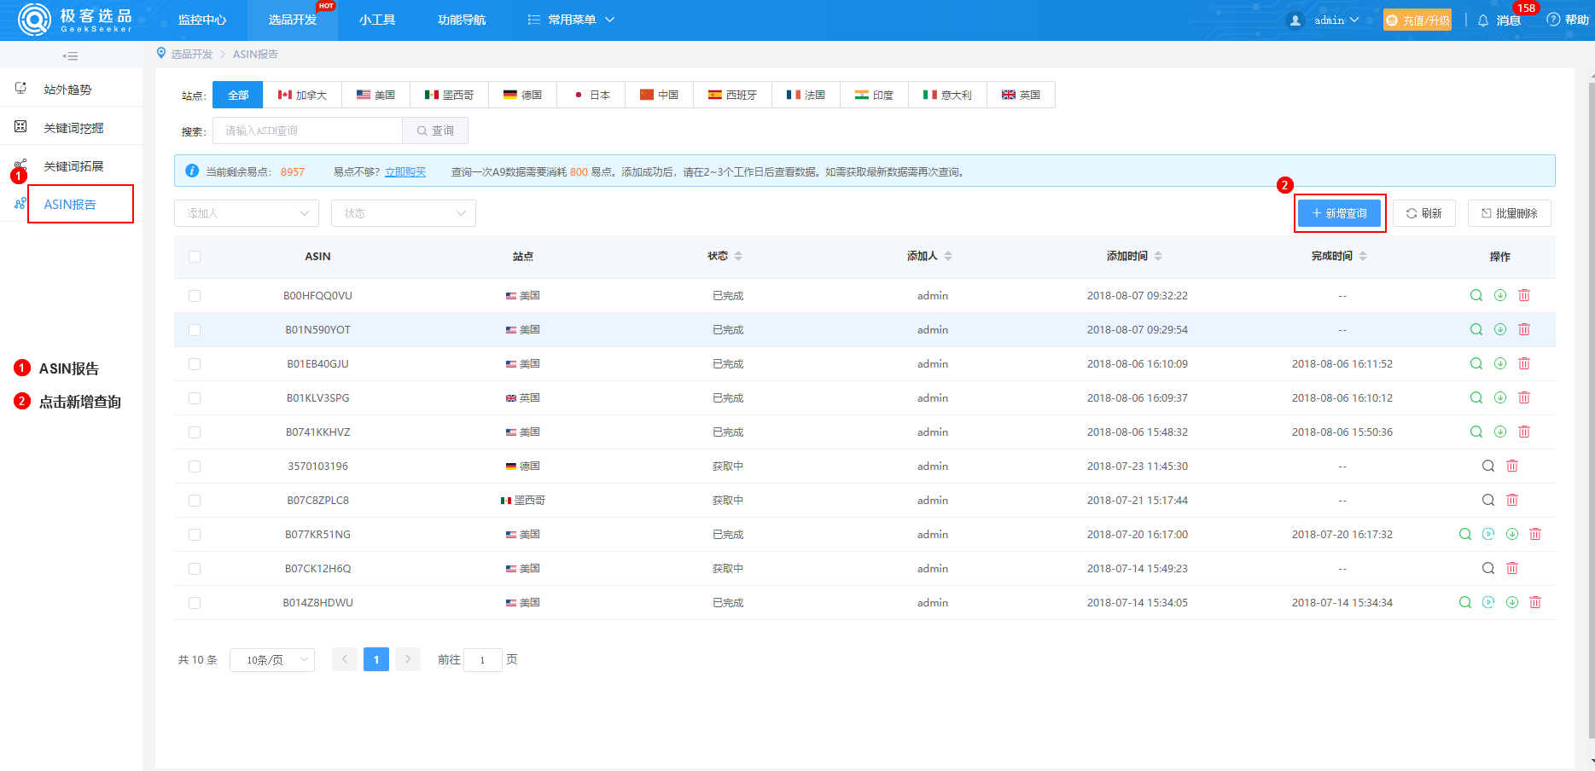Open the 小工具 top menu
This screenshot has width=1595, height=771.
377,20
